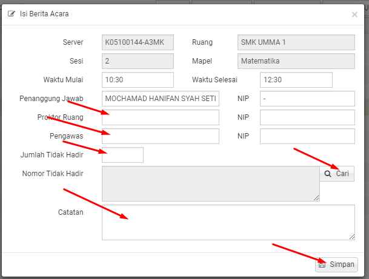Click the magnifier icon on Cari button
The width and height of the screenshot is (369, 279).
pyautogui.click(x=328, y=174)
